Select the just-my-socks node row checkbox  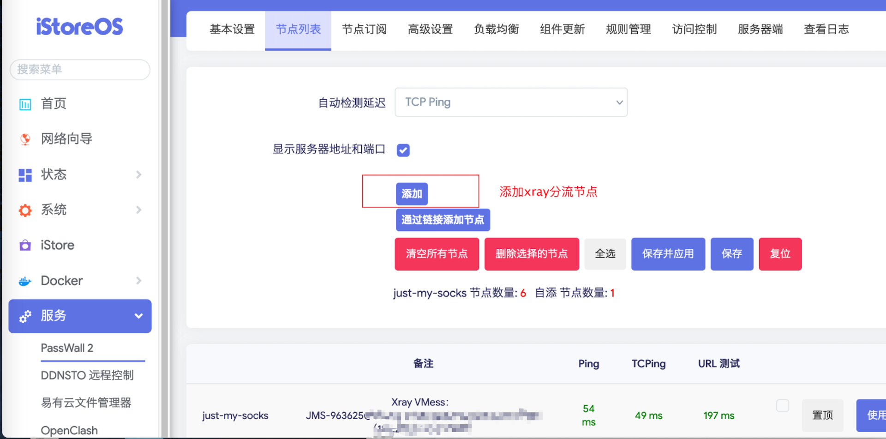coord(783,405)
